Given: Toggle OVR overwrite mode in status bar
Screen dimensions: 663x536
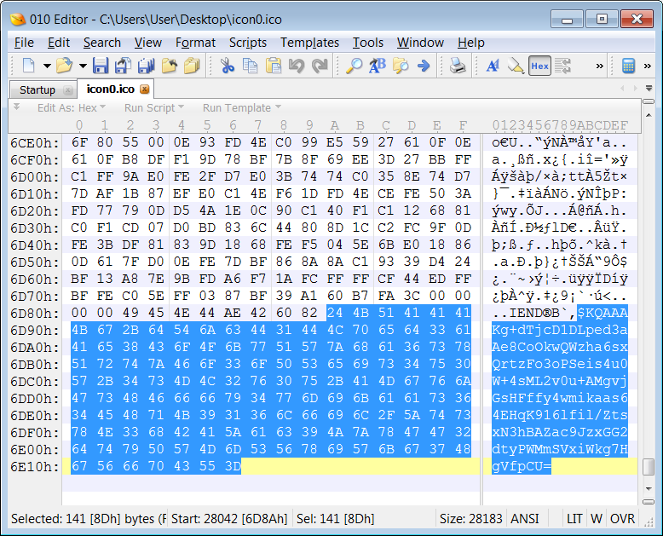Looking at the screenshot, I should (x=623, y=518).
